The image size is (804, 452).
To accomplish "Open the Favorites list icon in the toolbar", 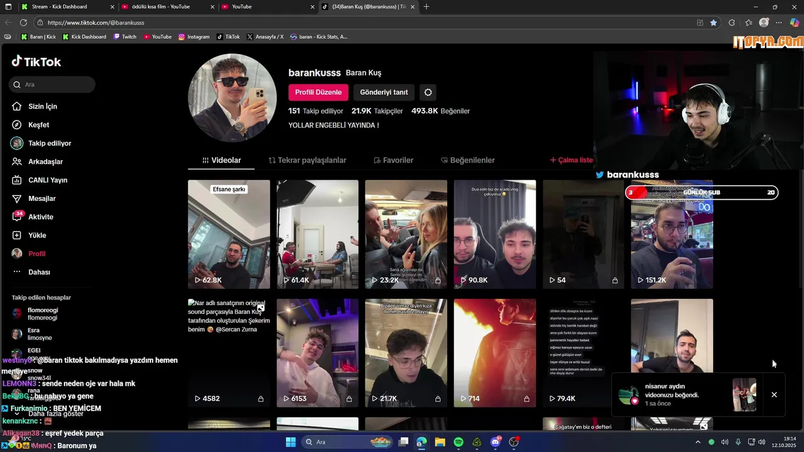I will 749,23.
